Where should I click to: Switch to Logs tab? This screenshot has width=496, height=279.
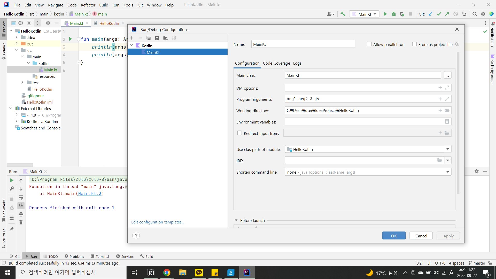pyautogui.click(x=297, y=63)
